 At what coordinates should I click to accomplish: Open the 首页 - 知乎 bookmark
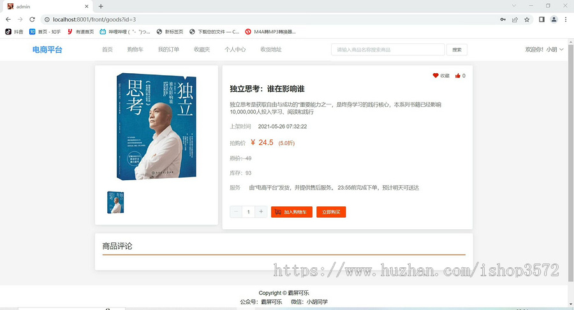45,32
